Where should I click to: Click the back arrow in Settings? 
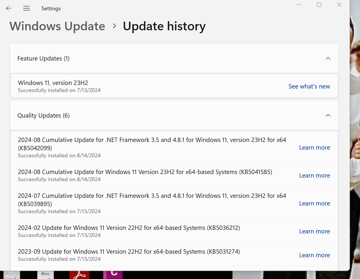click(x=9, y=8)
